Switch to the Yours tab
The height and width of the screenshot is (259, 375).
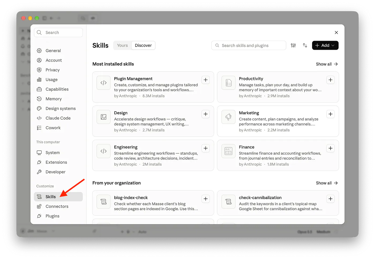click(x=122, y=45)
